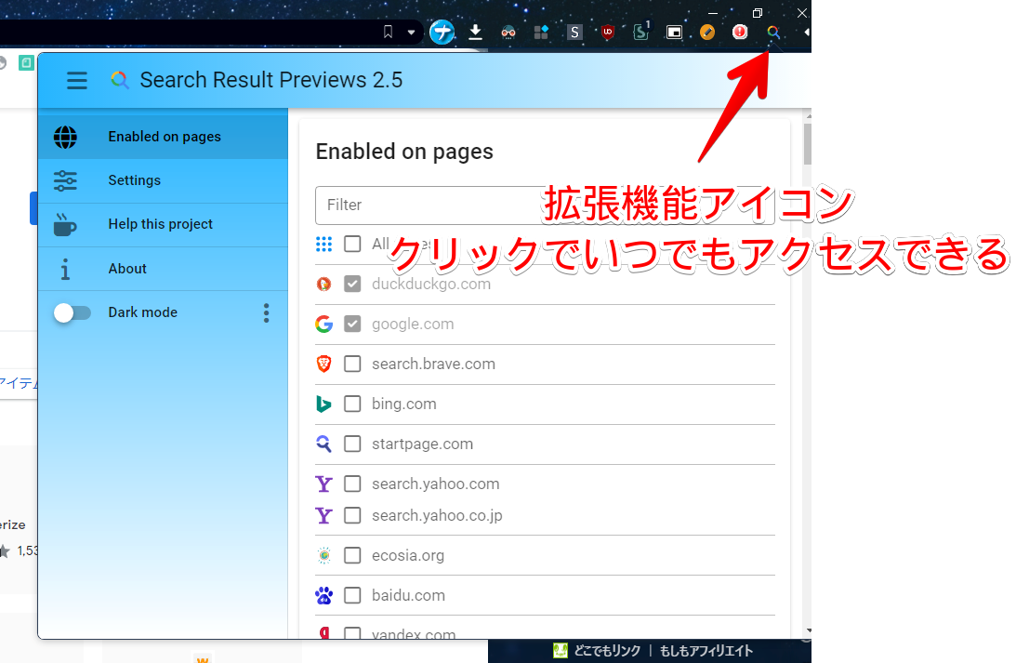Uncheck the duckduckgo.com checkbox
This screenshot has width=1016, height=663.
point(352,284)
